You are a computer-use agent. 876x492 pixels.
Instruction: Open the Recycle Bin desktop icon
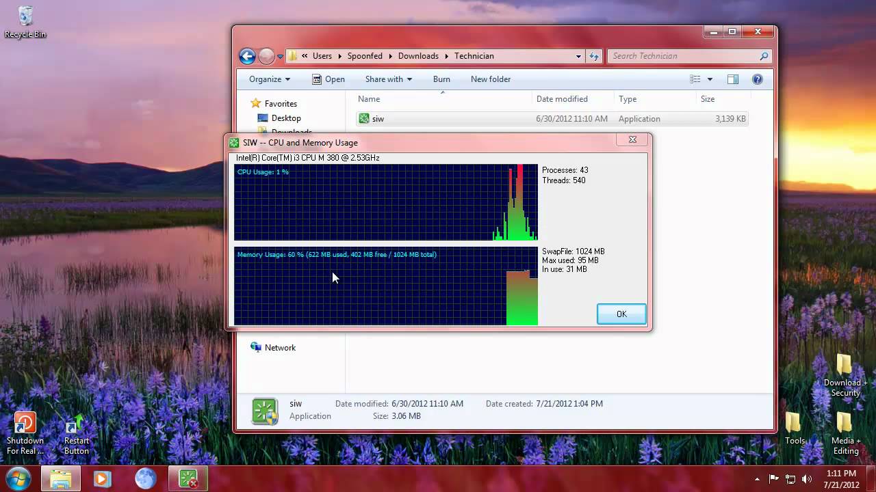(25, 22)
